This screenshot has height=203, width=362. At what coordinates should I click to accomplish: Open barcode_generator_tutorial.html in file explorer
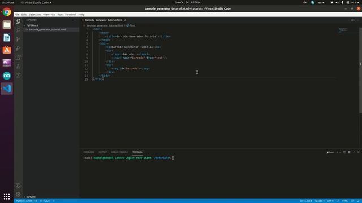tap(47, 29)
